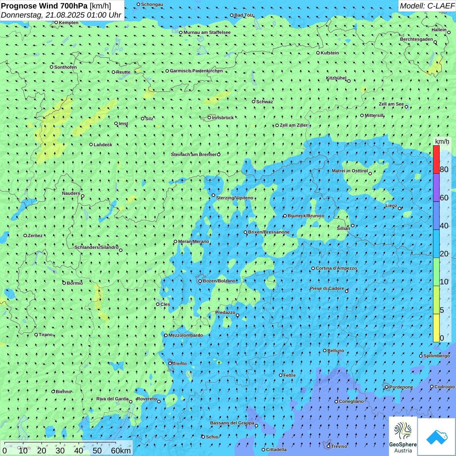Click the 'Sillian' label
Image resolution: width=456 pixels, height=456 pixels.
[x=343, y=228]
